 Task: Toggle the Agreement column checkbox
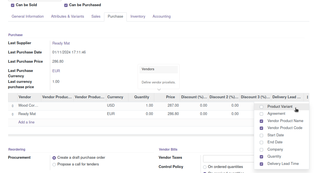pyautogui.click(x=261, y=114)
